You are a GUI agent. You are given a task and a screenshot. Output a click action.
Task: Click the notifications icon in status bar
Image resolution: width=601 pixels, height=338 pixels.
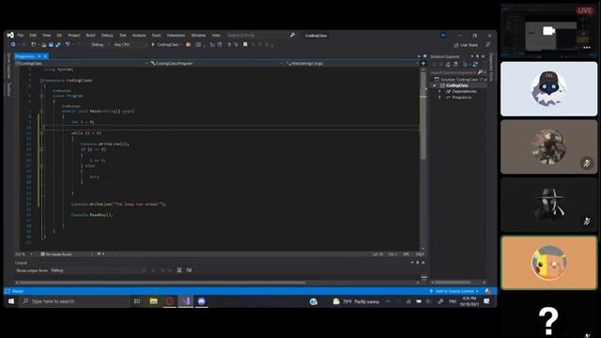tap(488, 291)
